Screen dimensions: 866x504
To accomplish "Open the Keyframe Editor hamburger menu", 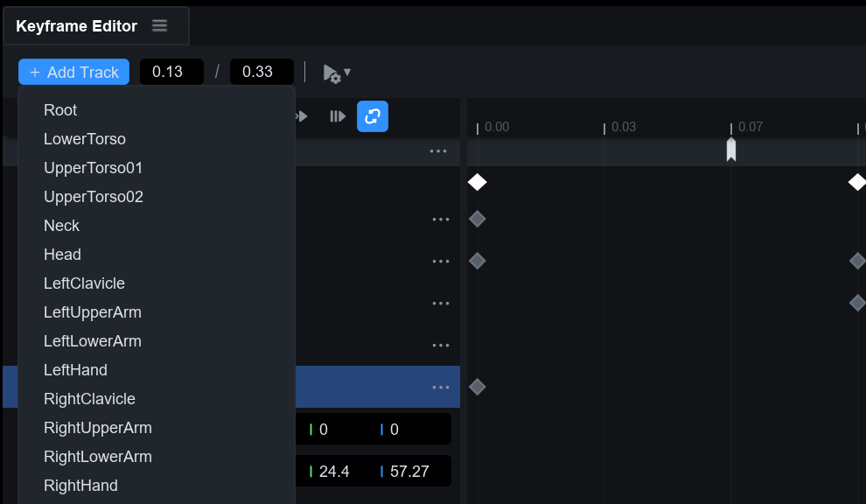I will (x=159, y=26).
